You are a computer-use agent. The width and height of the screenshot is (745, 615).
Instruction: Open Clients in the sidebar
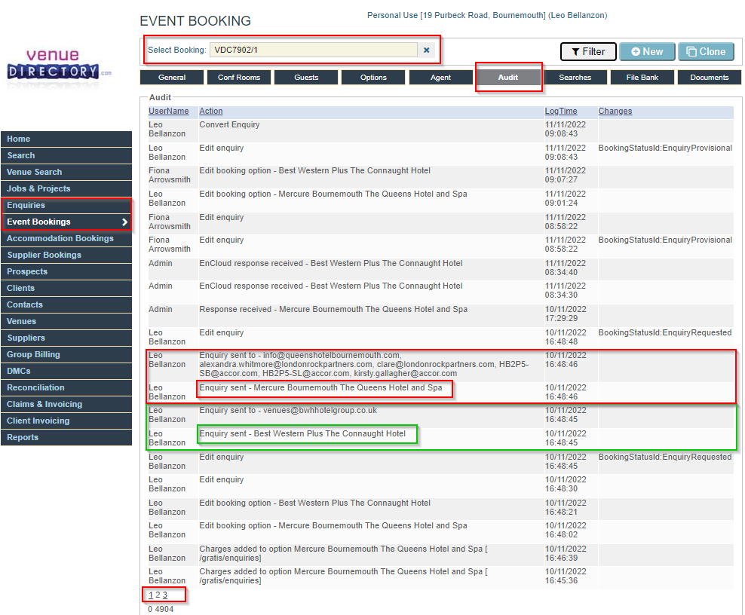[x=66, y=288]
